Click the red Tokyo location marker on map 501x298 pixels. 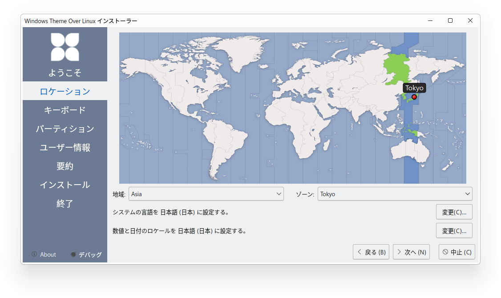click(x=414, y=97)
